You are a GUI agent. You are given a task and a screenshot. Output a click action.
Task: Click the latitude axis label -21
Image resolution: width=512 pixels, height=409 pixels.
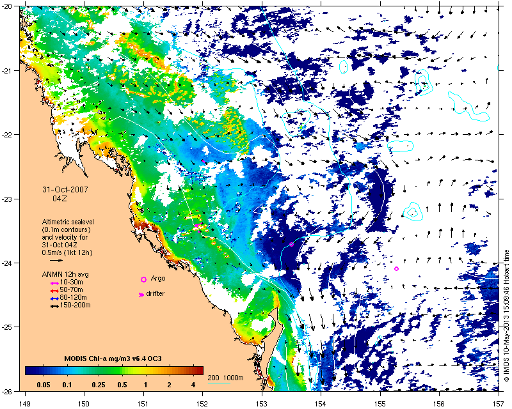(x=7, y=71)
